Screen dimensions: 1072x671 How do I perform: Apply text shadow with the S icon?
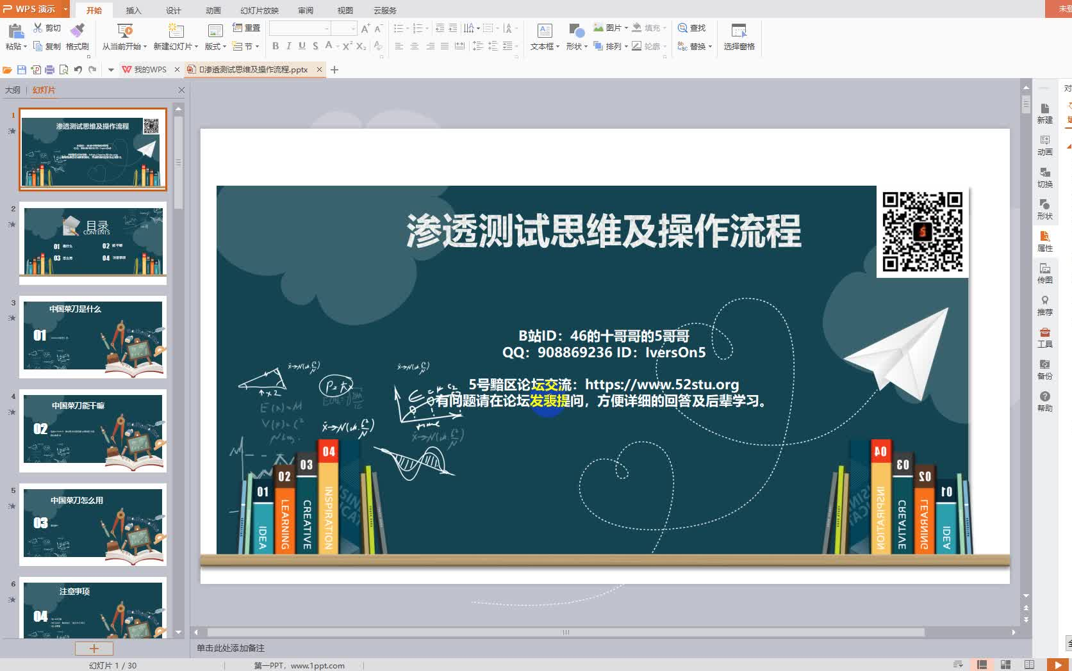point(315,46)
